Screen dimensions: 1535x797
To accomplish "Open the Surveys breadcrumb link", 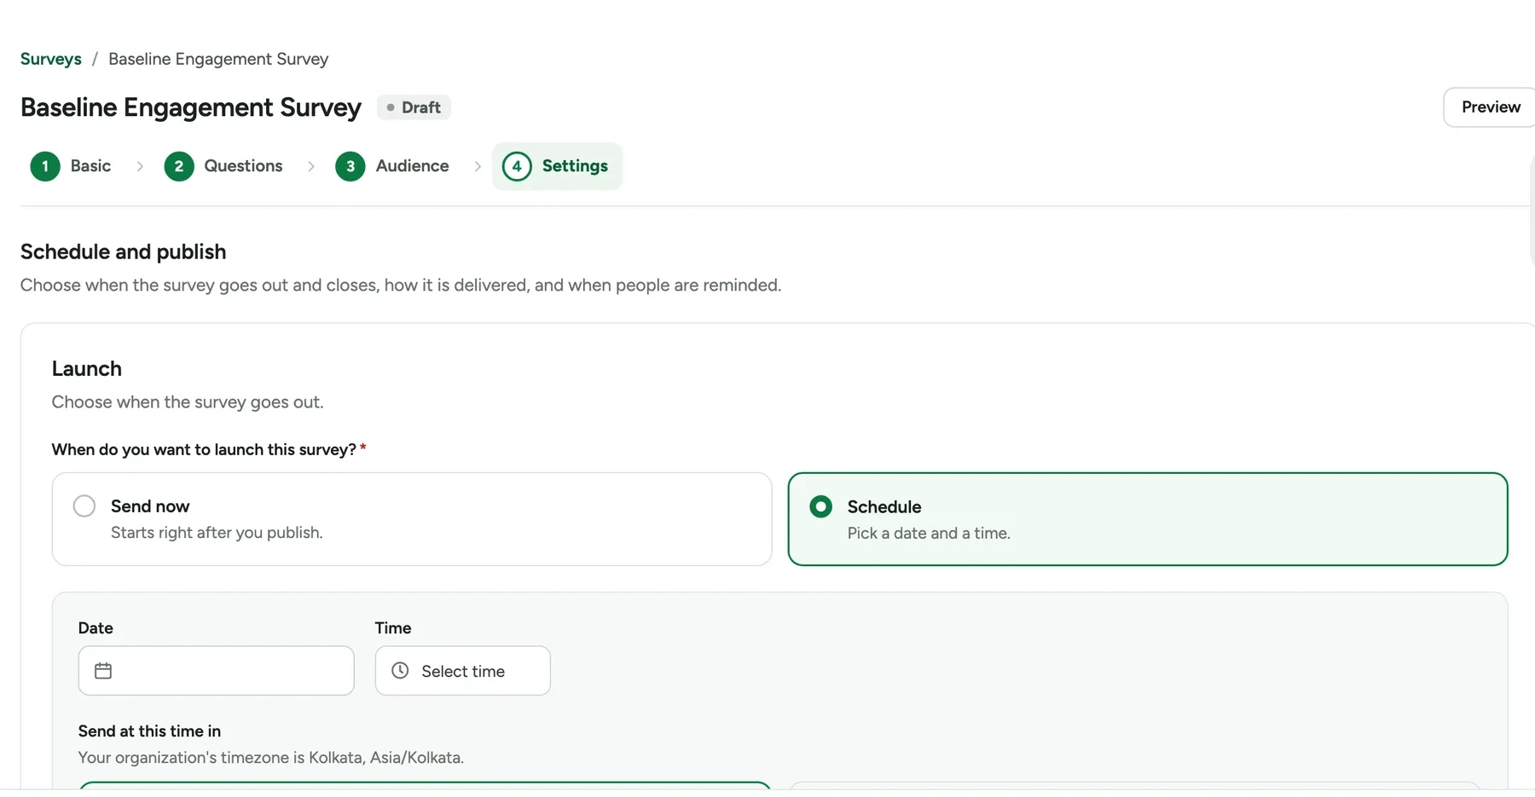I will pos(50,59).
